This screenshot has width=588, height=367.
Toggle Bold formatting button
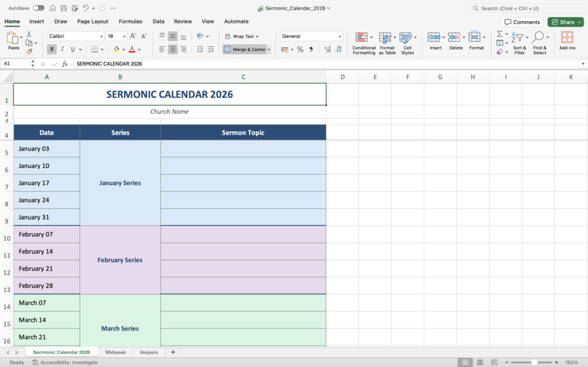(x=52, y=49)
